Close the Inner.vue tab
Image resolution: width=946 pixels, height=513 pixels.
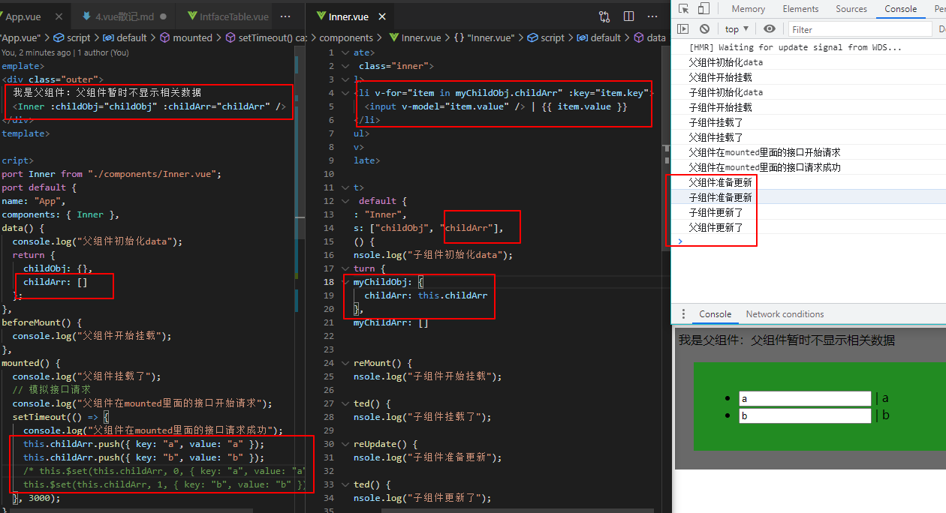click(382, 16)
